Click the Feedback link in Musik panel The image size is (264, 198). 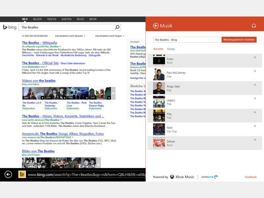coord(251,177)
